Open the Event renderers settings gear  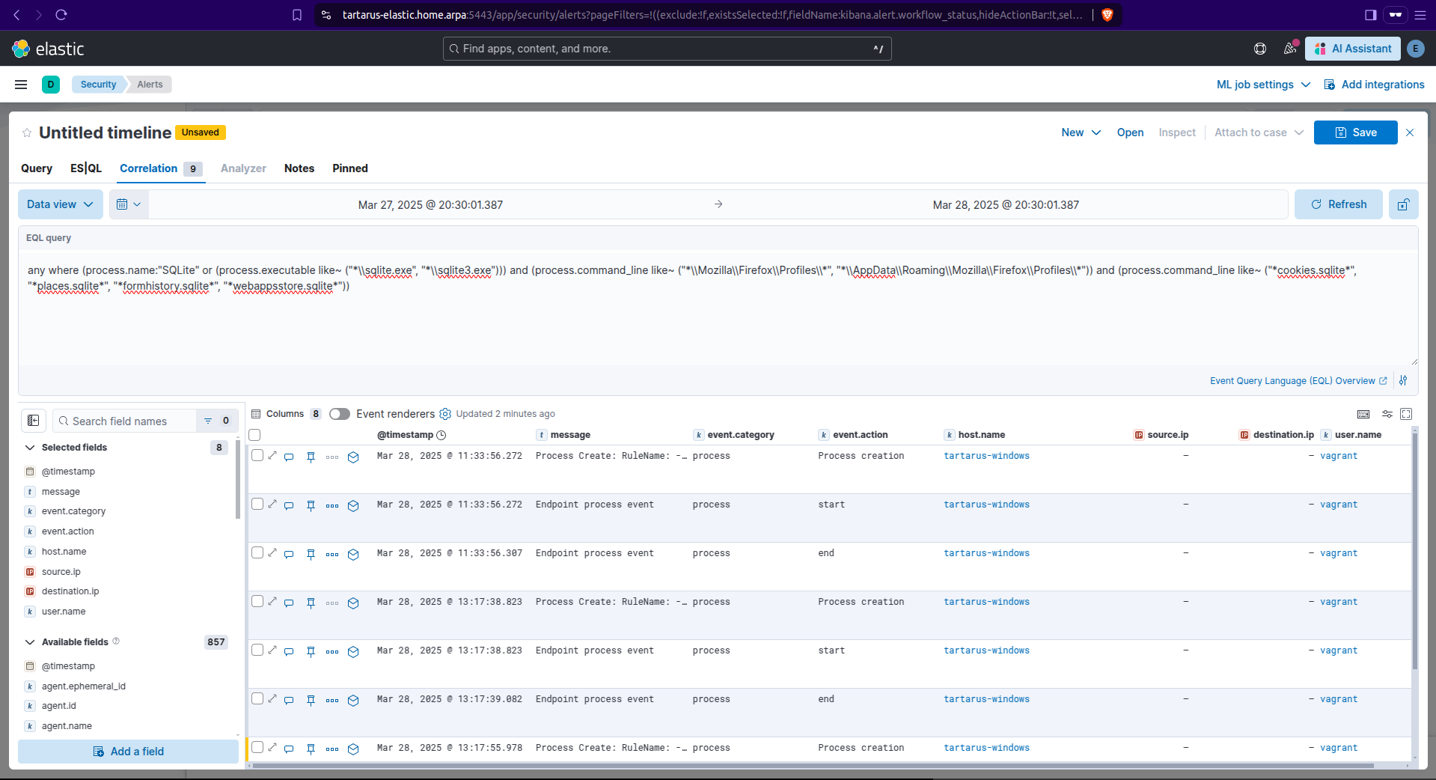pyautogui.click(x=445, y=414)
